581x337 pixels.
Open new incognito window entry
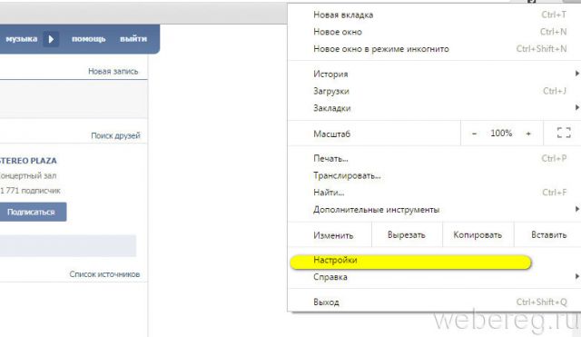(434, 49)
